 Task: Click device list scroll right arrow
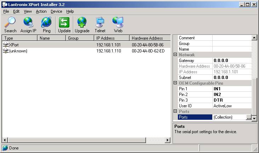[168, 140]
